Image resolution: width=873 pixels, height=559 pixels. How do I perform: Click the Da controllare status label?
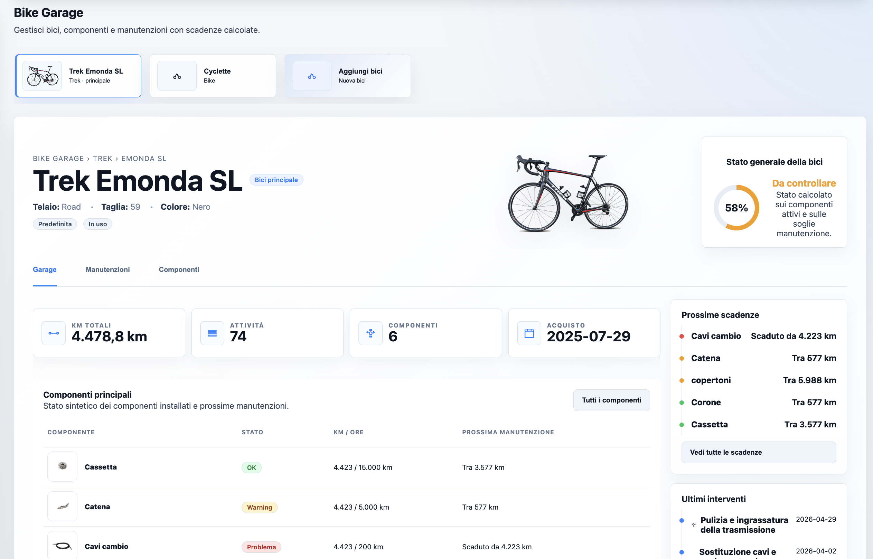(804, 183)
